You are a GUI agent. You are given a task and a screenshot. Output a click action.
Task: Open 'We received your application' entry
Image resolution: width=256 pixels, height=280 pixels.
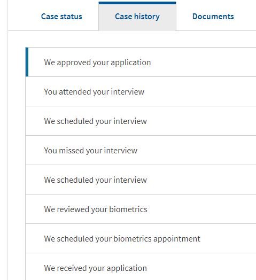(x=141, y=267)
